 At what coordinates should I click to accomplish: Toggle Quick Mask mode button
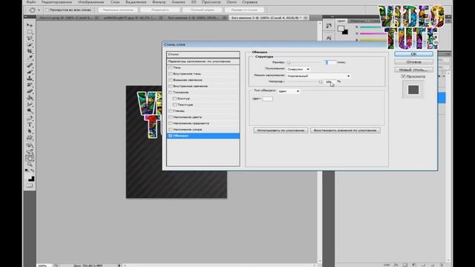click(30, 185)
